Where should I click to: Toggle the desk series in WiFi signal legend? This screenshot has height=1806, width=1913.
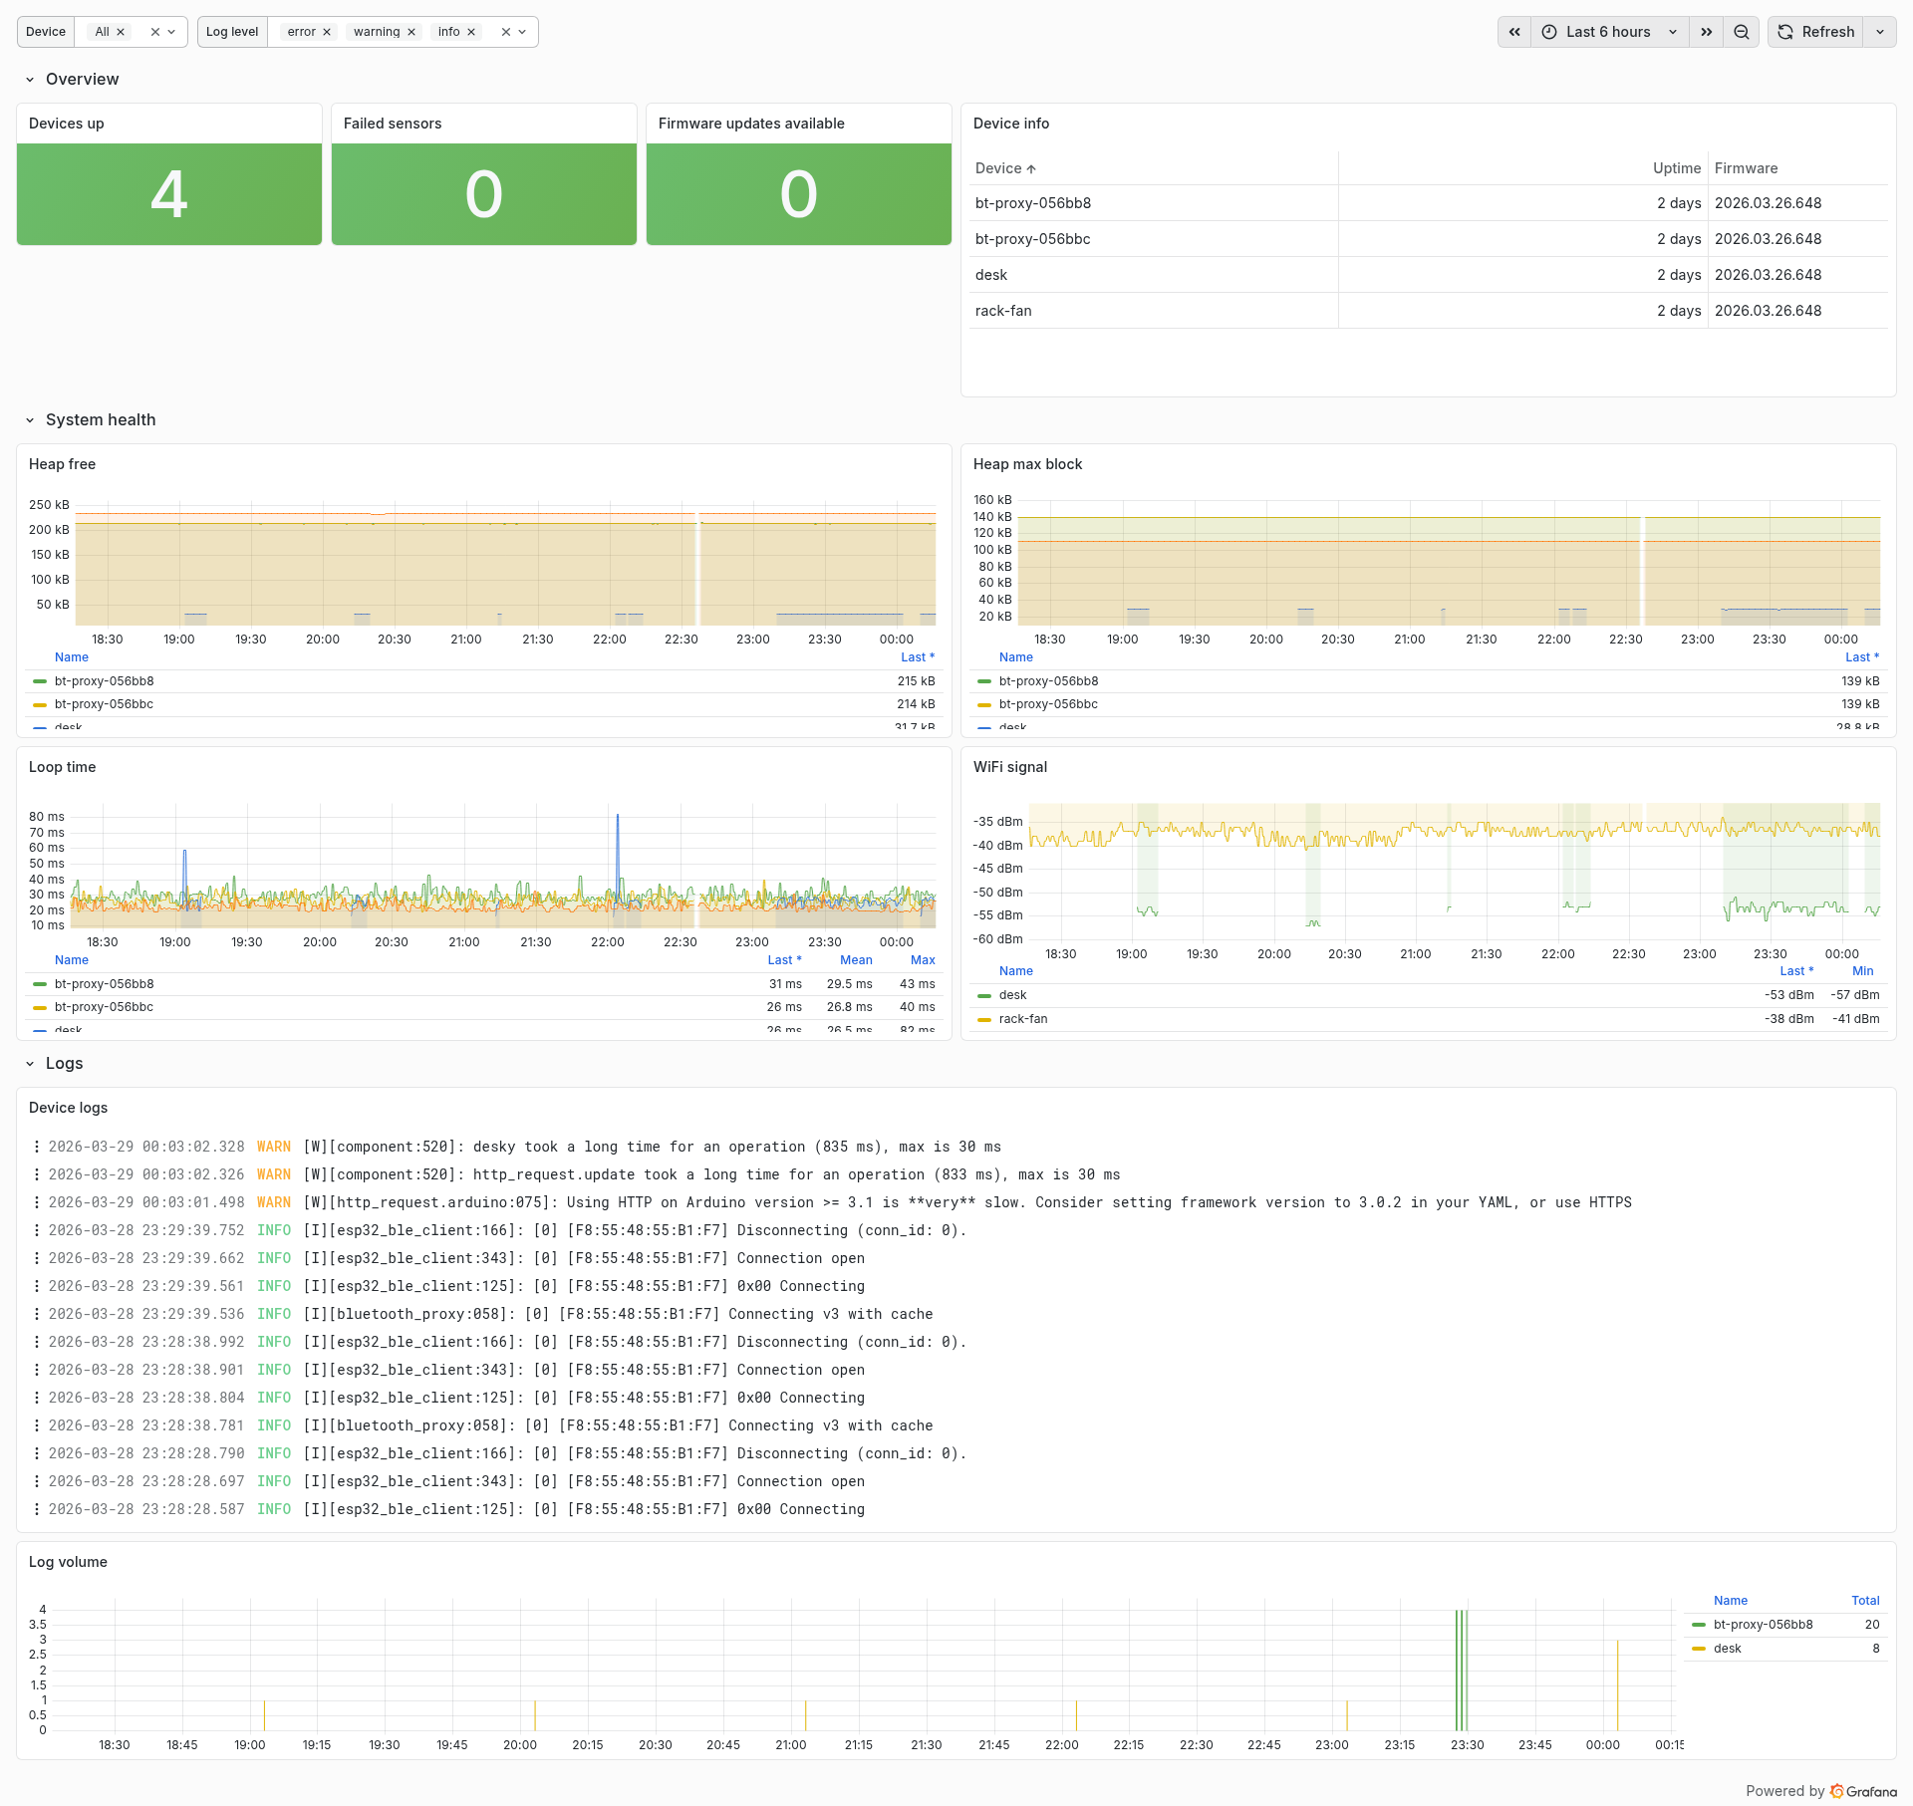pyautogui.click(x=1012, y=994)
